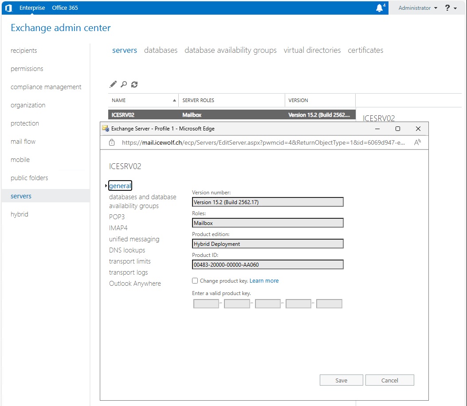
Task: Close the Exchange Server popup window
Action: [x=418, y=129]
